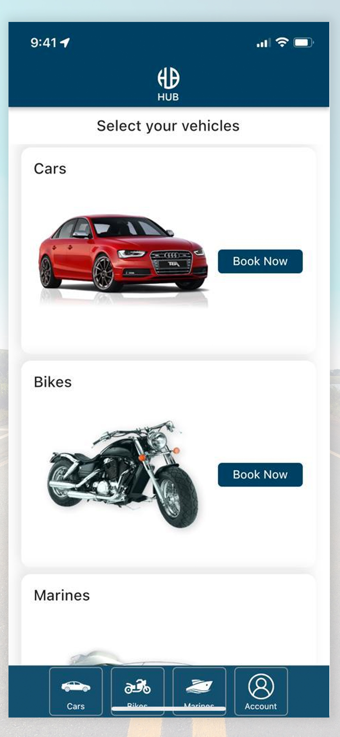The width and height of the screenshot is (340, 737).
Task: Open the Cars tab car icon
Action: coord(76,687)
